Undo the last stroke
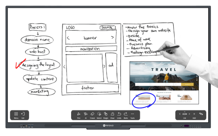The width and height of the screenshot is (218, 136). pyautogui.click(x=119, y=114)
